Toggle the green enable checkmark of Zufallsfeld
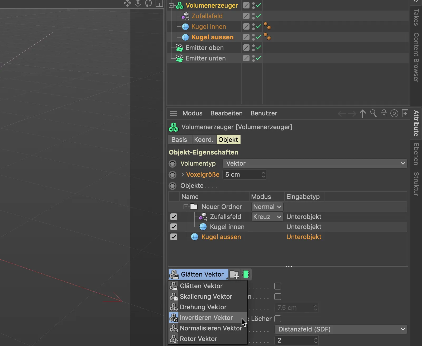Image resolution: width=422 pixels, height=346 pixels. 258,16
